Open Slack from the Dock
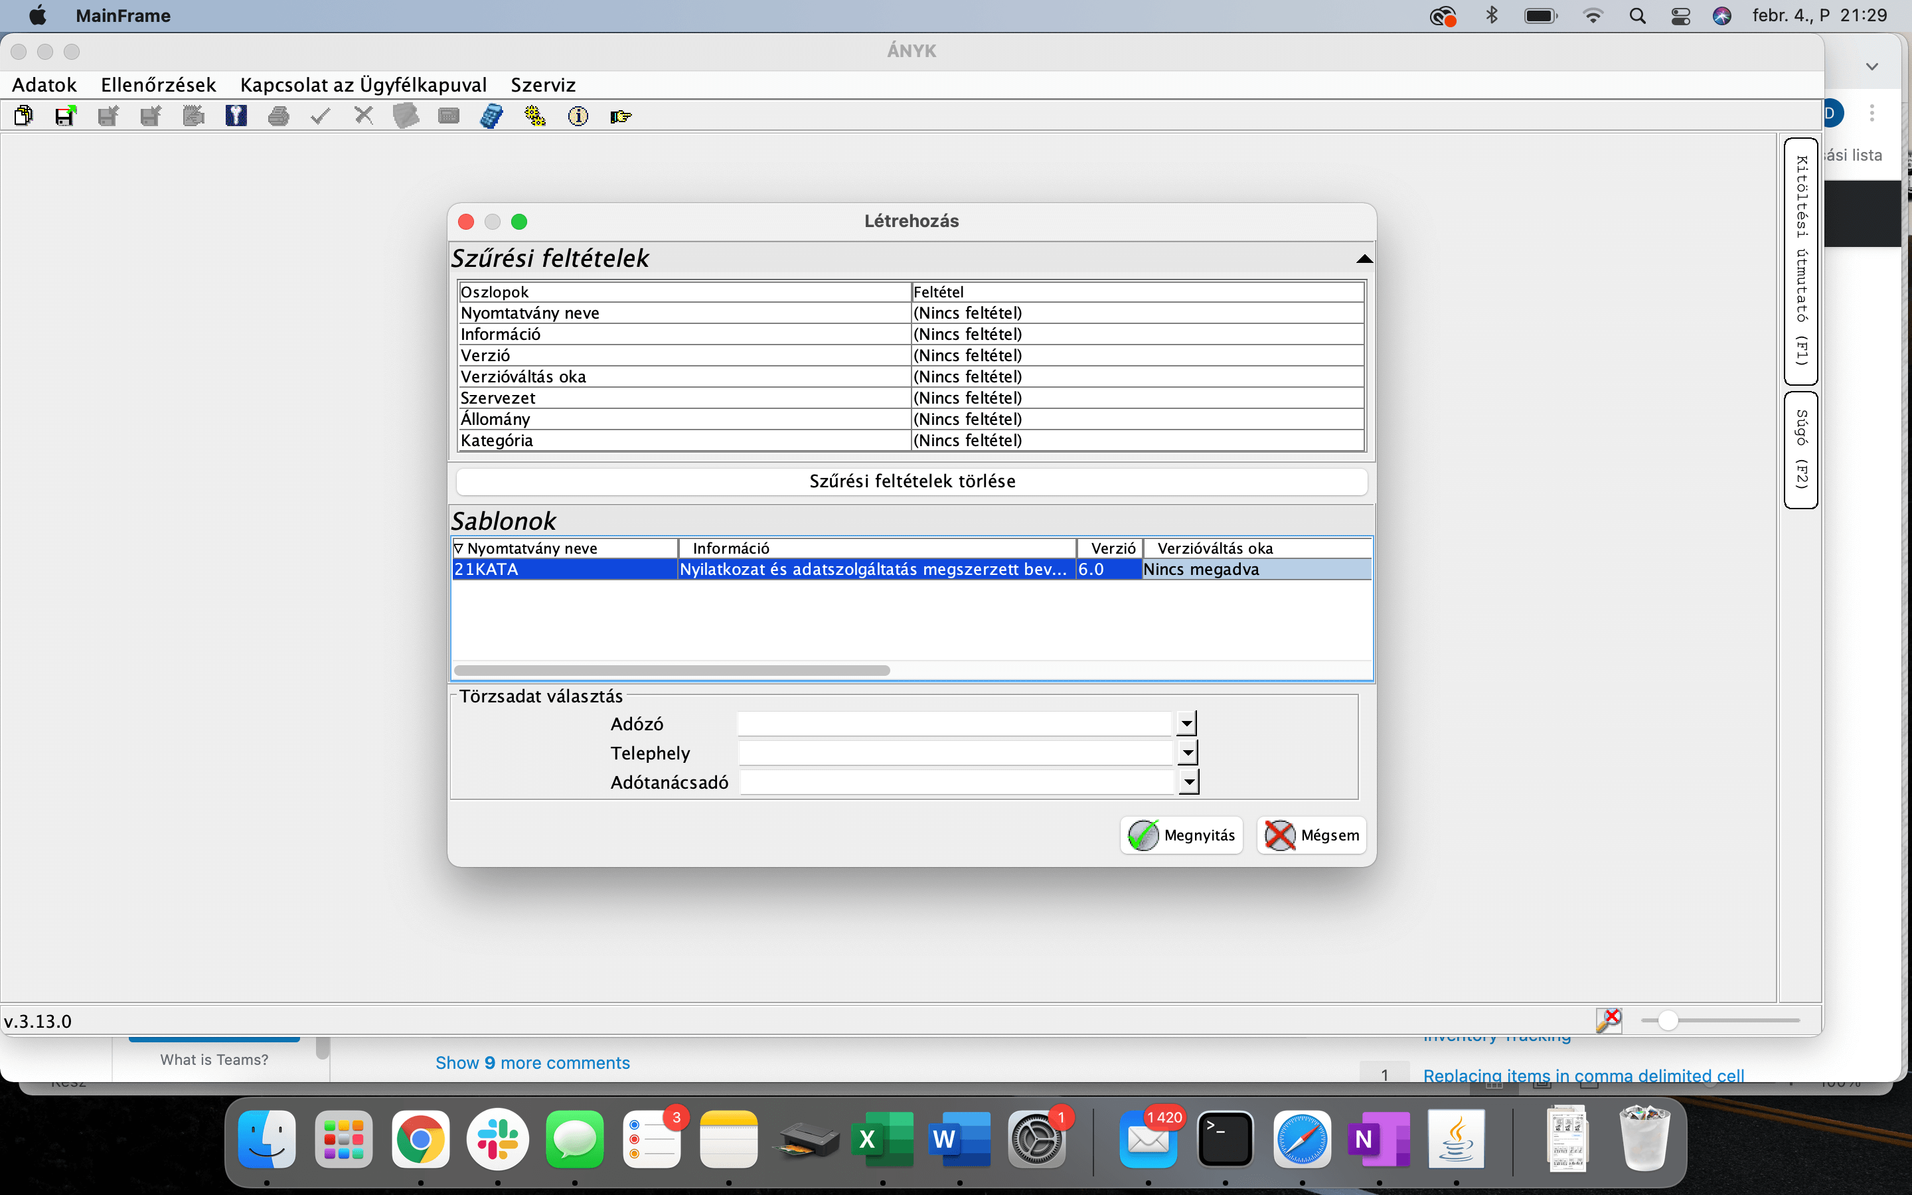Image resolution: width=1912 pixels, height=1195 pixels. click(498, 1139)
